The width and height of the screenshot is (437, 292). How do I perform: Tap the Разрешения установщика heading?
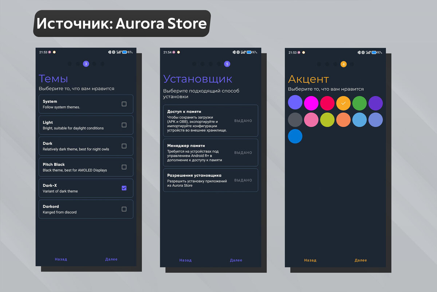pyautogui.click(x=194, y=175)
